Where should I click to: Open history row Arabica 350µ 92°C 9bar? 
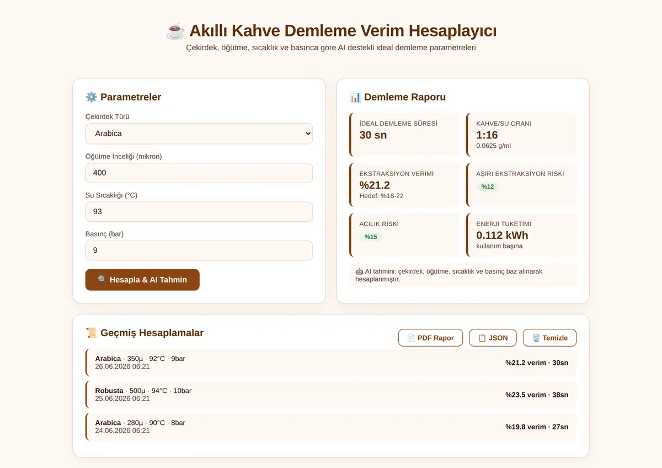[x=331, y=363]
